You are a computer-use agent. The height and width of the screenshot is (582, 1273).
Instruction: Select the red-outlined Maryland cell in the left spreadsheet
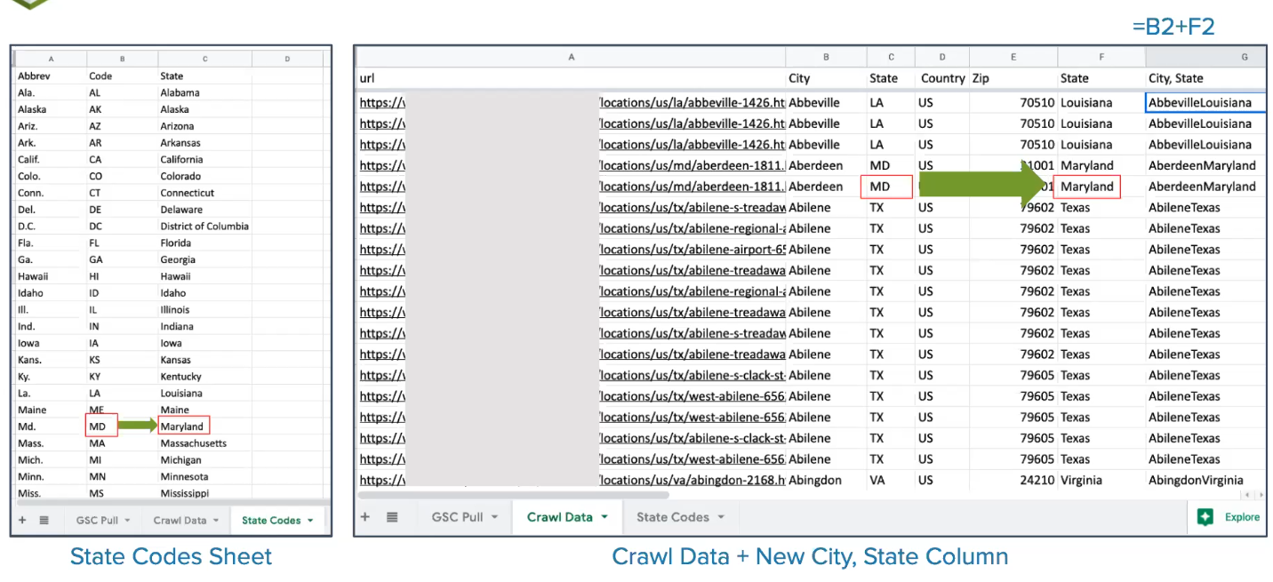(183, 427)
